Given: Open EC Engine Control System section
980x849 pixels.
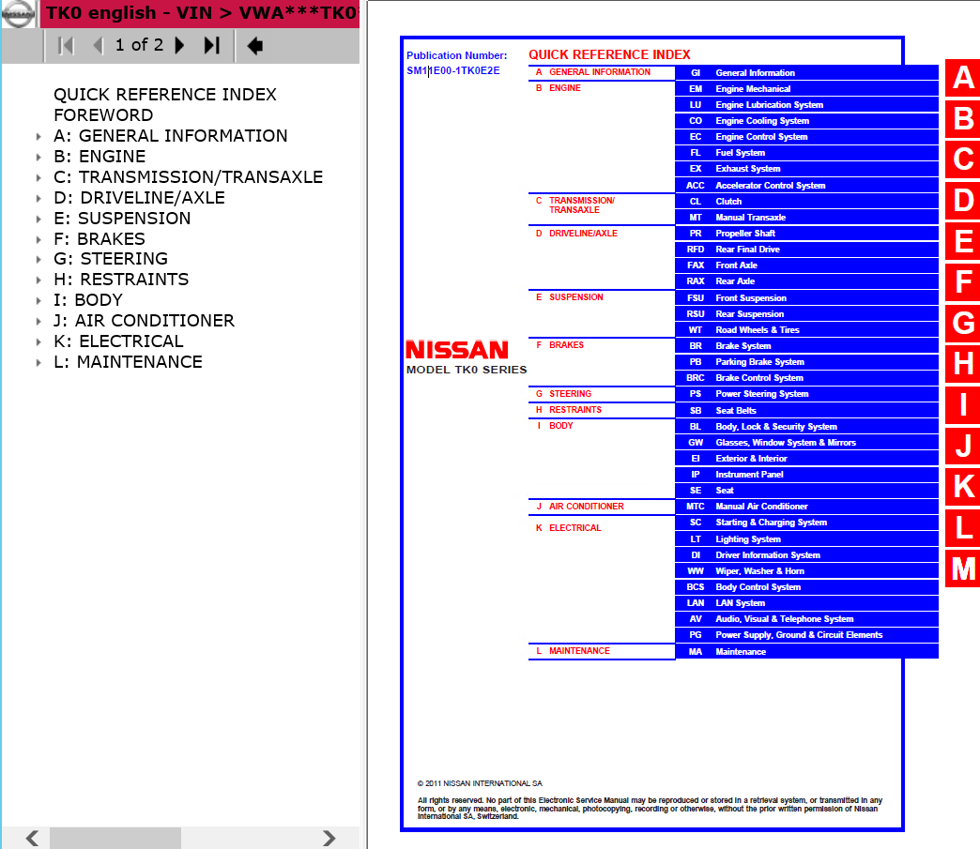Looking at the screenshot, I should pos(807,137).
